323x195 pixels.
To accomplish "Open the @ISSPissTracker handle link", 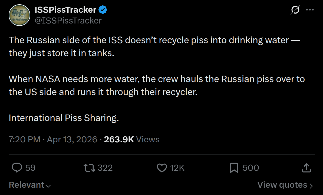I will 68,21.
